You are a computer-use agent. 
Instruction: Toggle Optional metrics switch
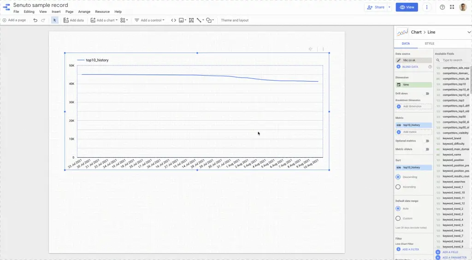[x=427, y=141]
